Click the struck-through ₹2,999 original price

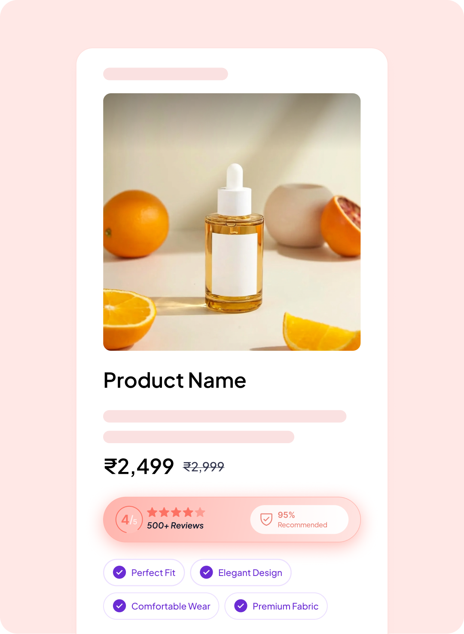204,466
